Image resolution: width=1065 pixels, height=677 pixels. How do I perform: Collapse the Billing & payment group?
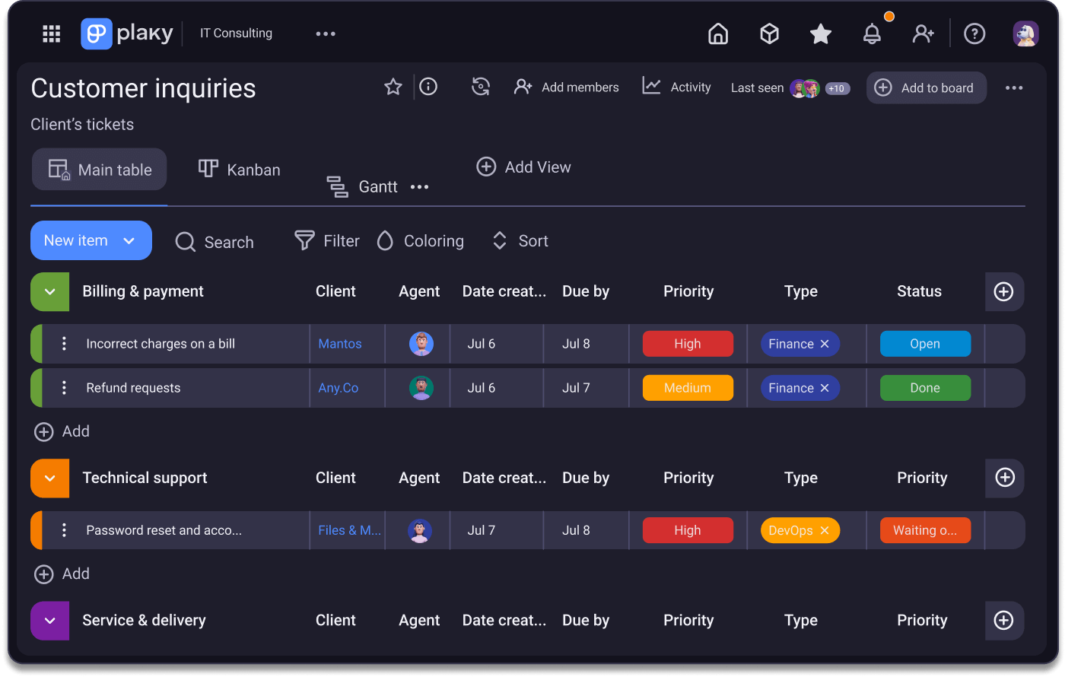pyautogui.click(x=49, y=291)
